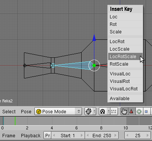The image size is (152, 141).
Task: Enable the scale manipulator blue square
Action: coord(146,111)
